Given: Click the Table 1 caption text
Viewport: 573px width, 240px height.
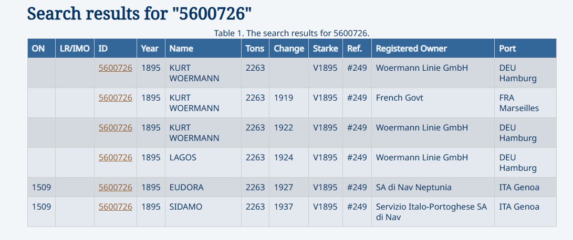Looking at the screenshot, I should click(x=291, y=33).
